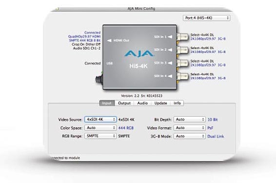
Task: Click the SDI In 4 BNC connector
Action: (182, 76)
